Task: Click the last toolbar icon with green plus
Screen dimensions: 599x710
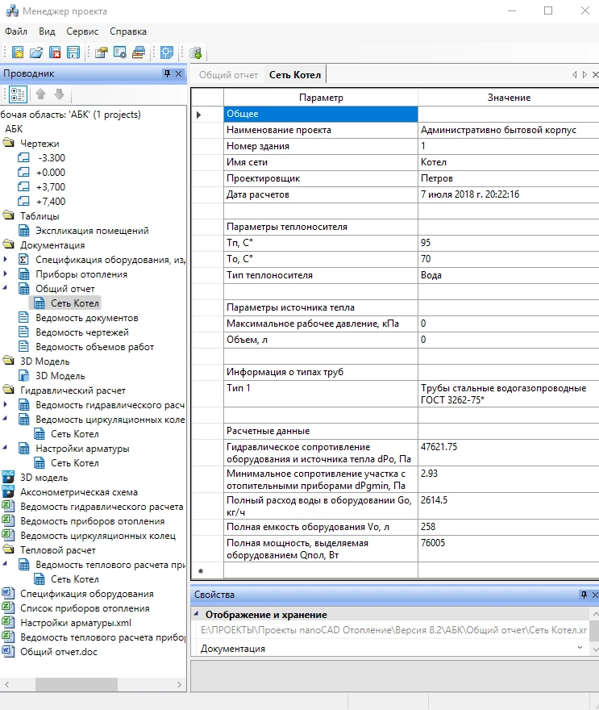Action: 195,53
